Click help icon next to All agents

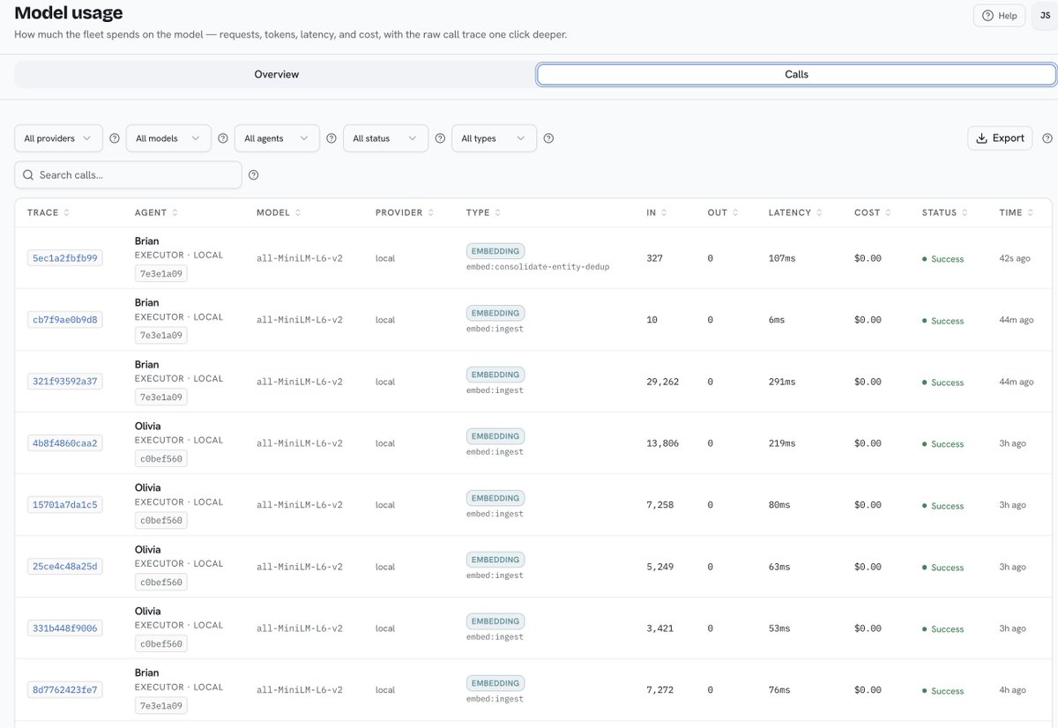332,138
